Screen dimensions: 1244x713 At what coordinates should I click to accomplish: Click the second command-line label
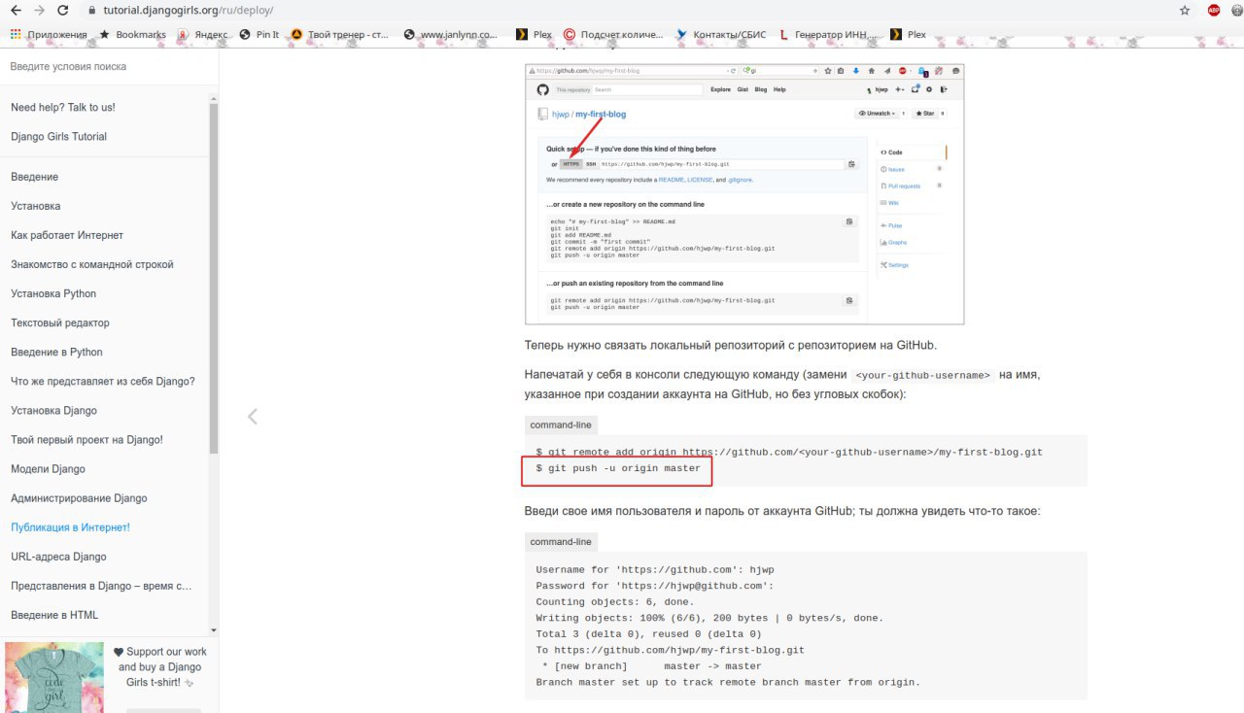(x=561, y=541)
